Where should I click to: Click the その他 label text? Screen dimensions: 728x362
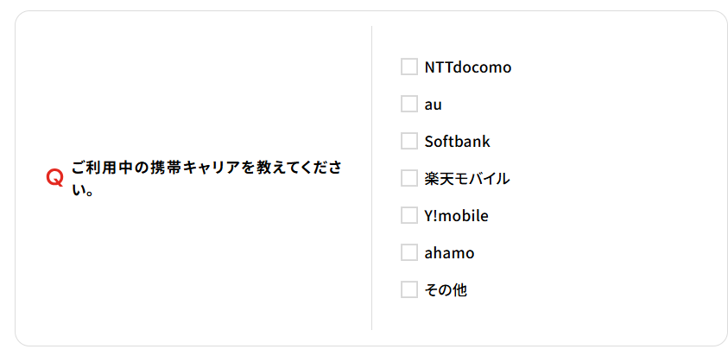pyautogui.click(x=446, y=290)
